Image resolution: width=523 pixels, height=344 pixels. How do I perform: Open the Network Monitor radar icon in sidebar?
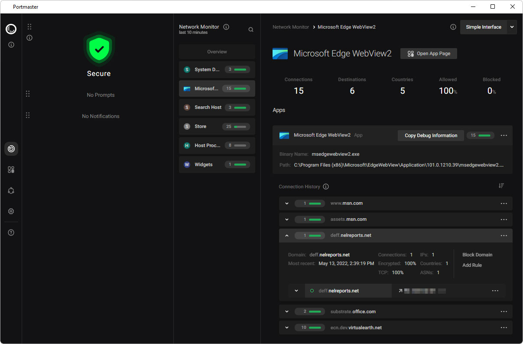tap(11, 149)
